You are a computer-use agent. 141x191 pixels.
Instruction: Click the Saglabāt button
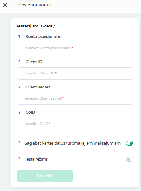pos(45,176)
